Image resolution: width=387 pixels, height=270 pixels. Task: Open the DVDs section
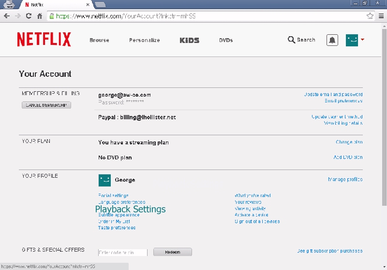[x=226, y=40]
